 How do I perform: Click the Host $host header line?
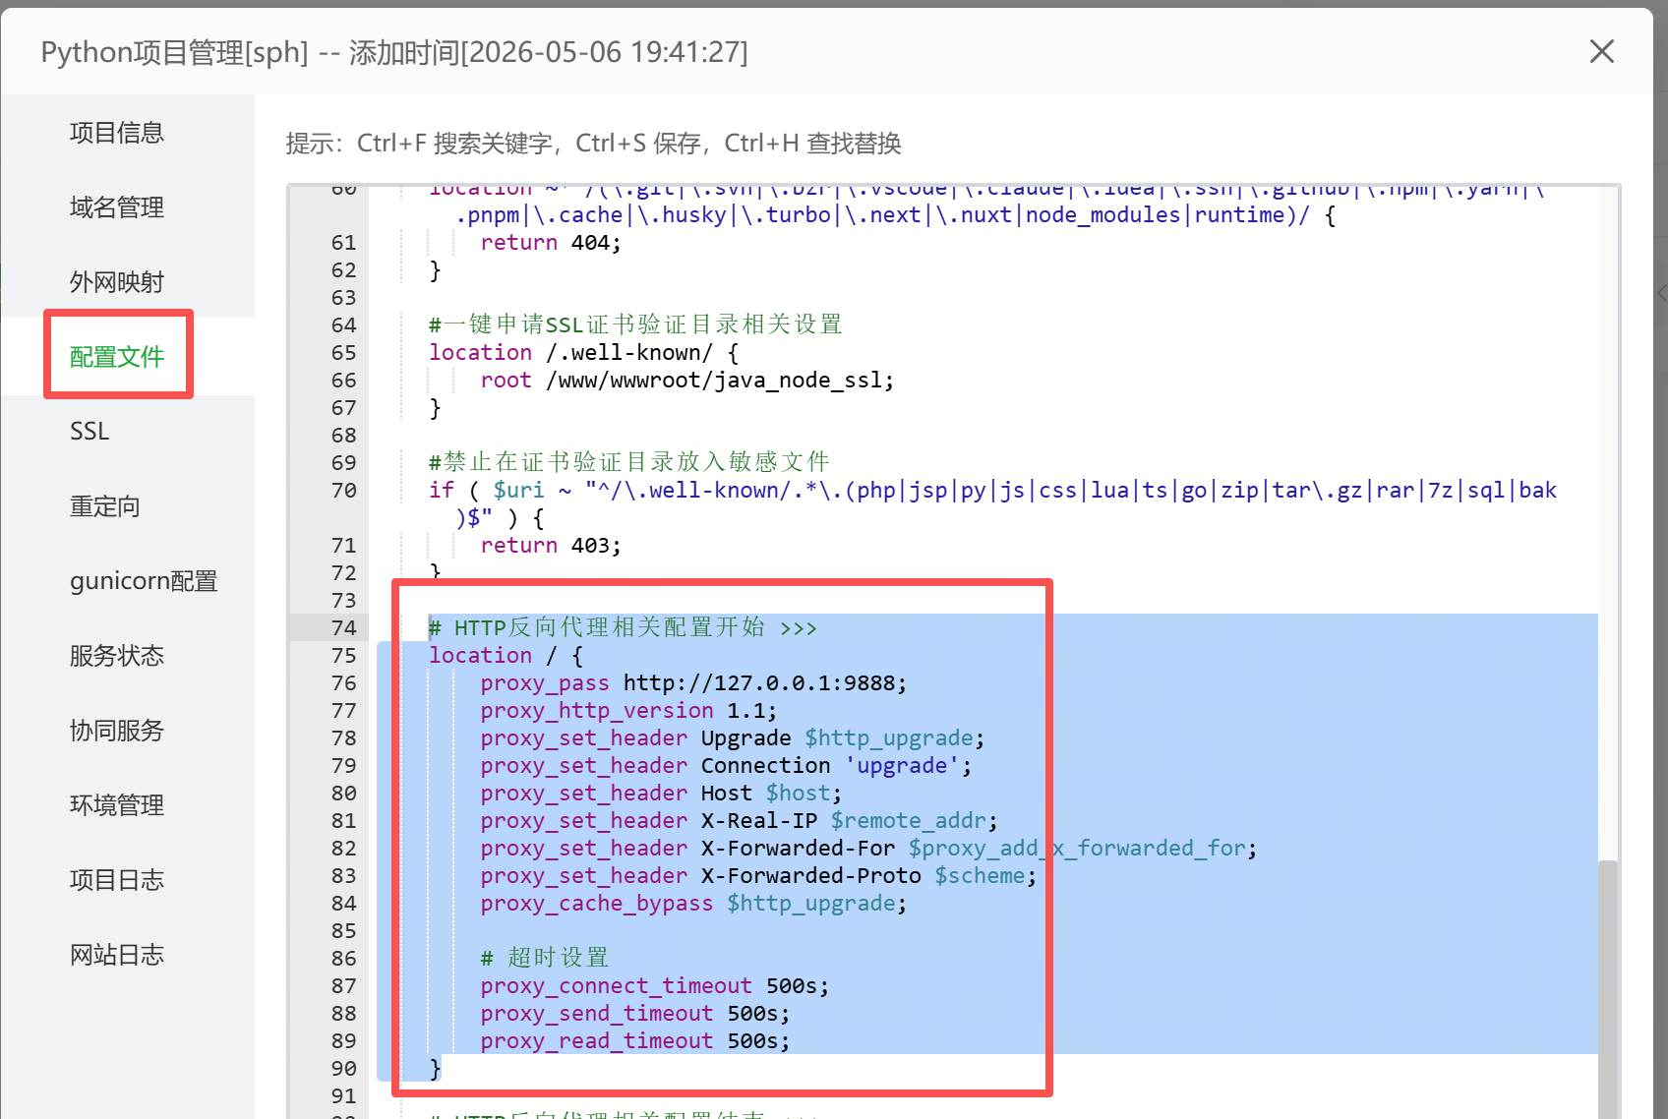click(661, 793)
